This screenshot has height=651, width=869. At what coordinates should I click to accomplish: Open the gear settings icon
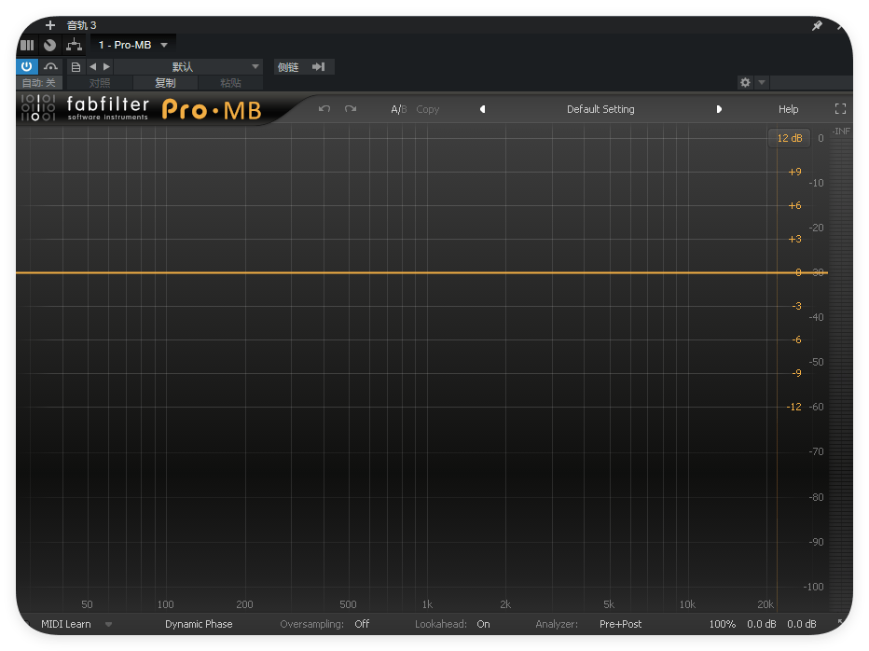pos(745,83)
